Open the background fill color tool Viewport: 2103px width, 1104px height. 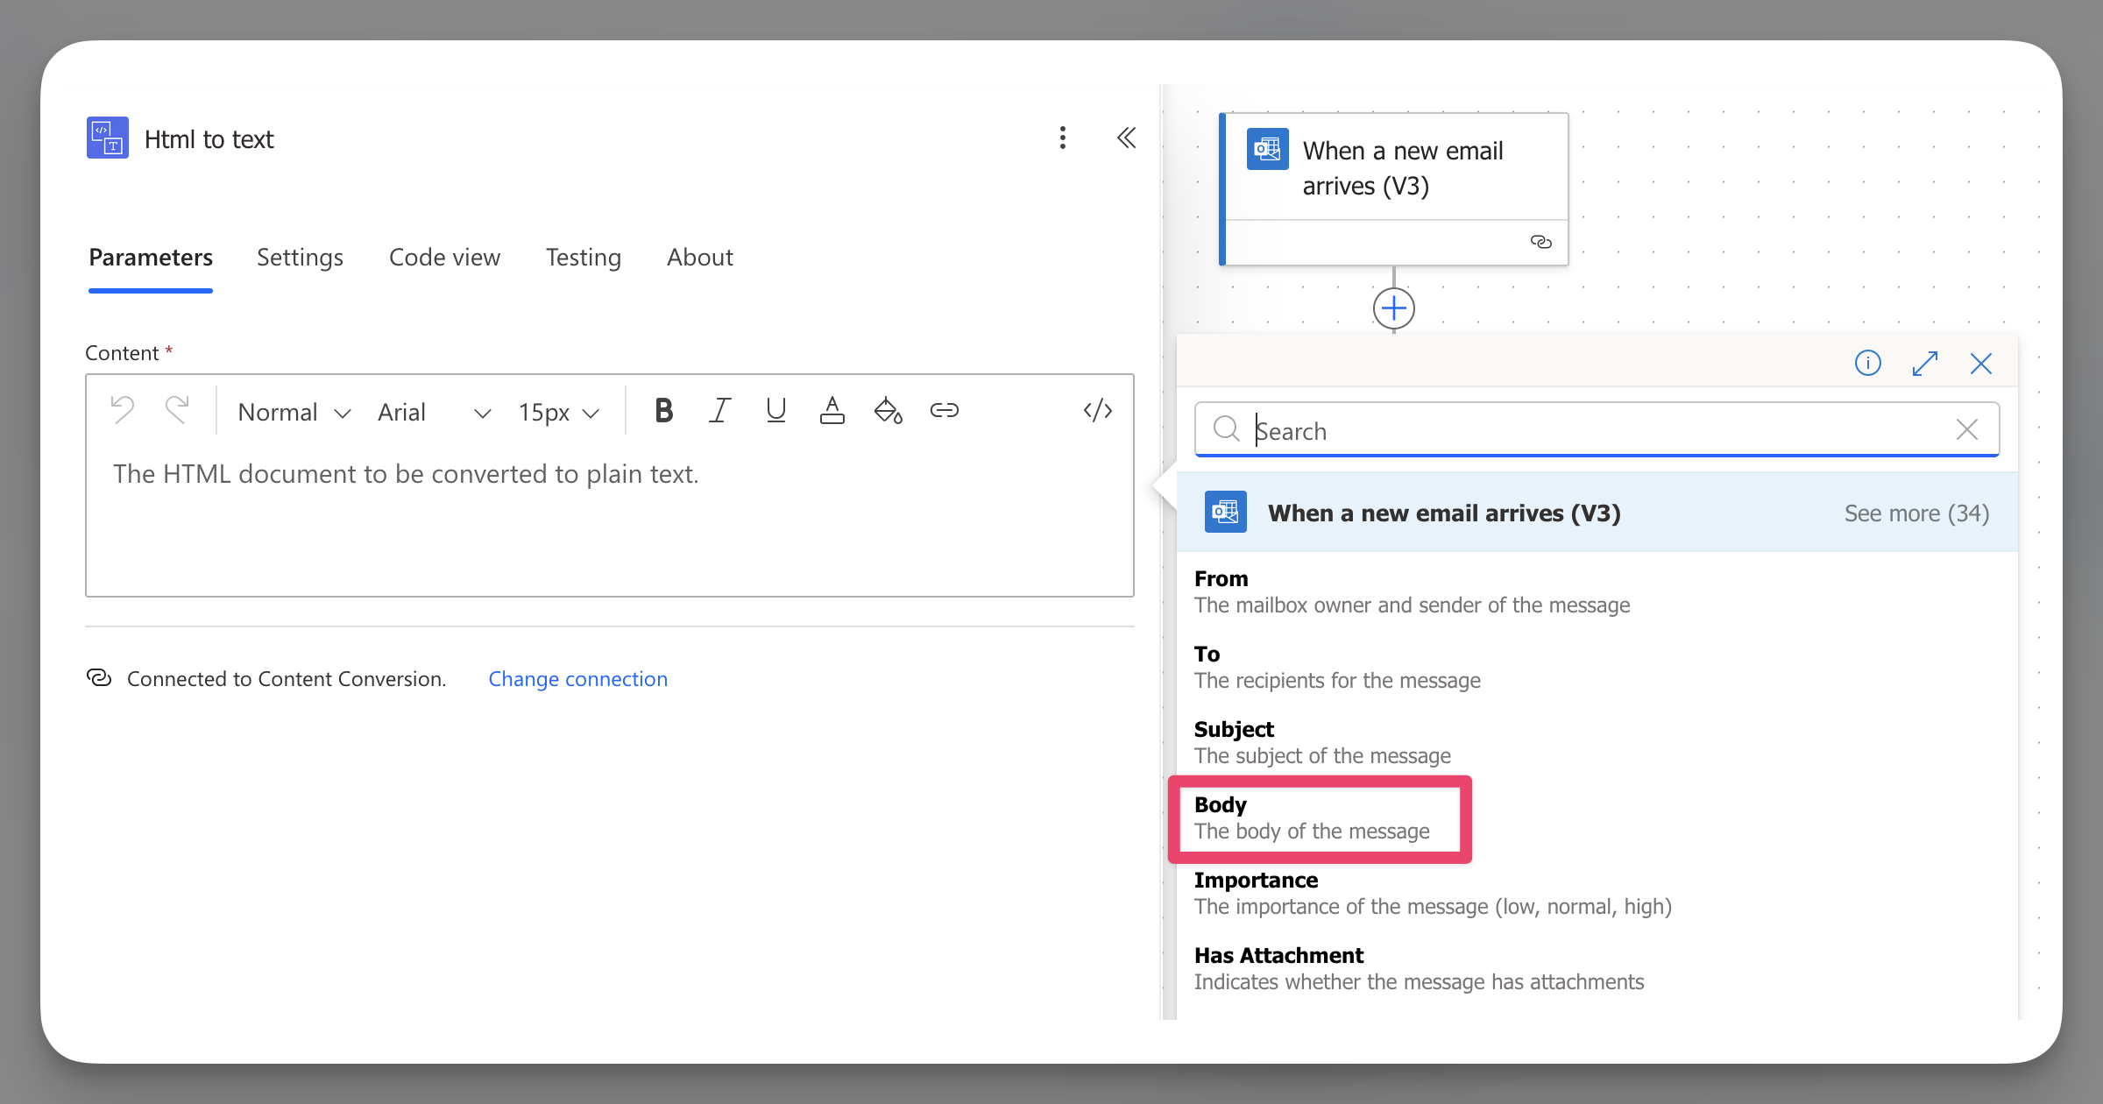coord(888,411)
